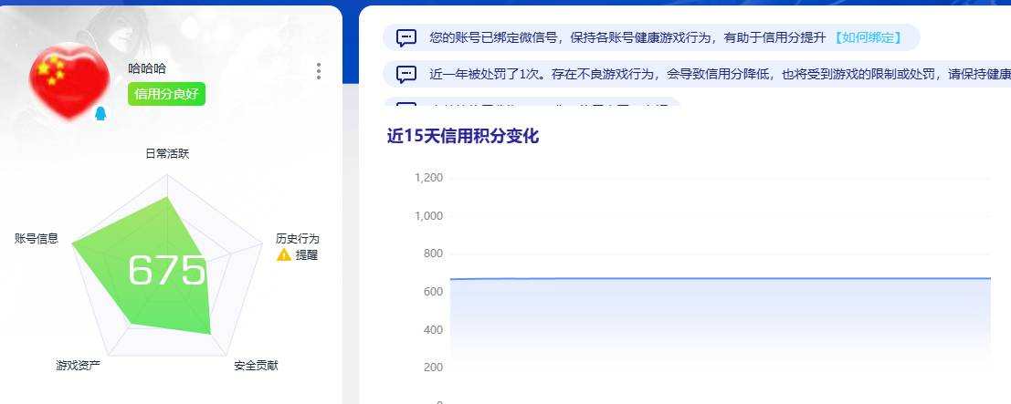Click the red heart profile avatar
This screenshot has height=404, width=1011.
(69, 80)
